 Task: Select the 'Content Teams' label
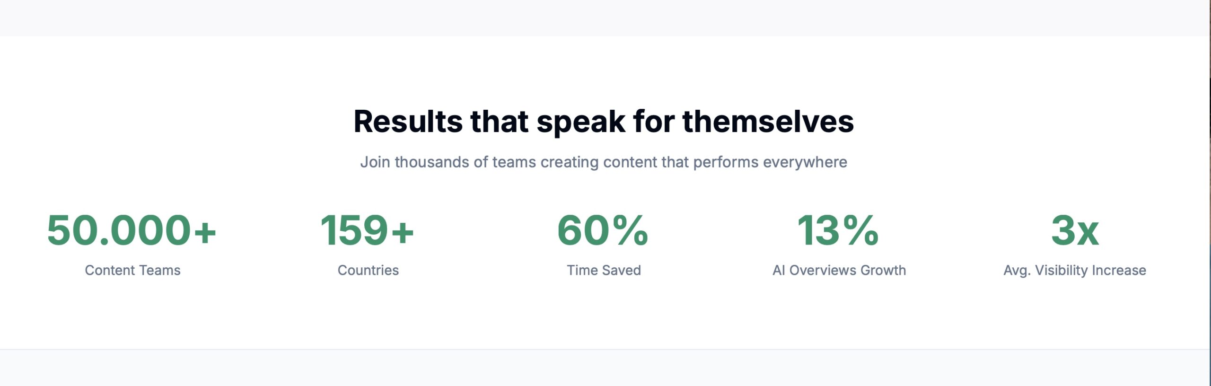pyautogui.click(x=132, y=270)
